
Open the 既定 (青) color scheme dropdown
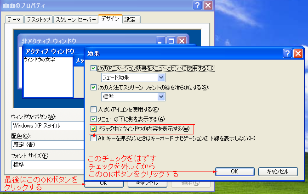click(46, 145)
